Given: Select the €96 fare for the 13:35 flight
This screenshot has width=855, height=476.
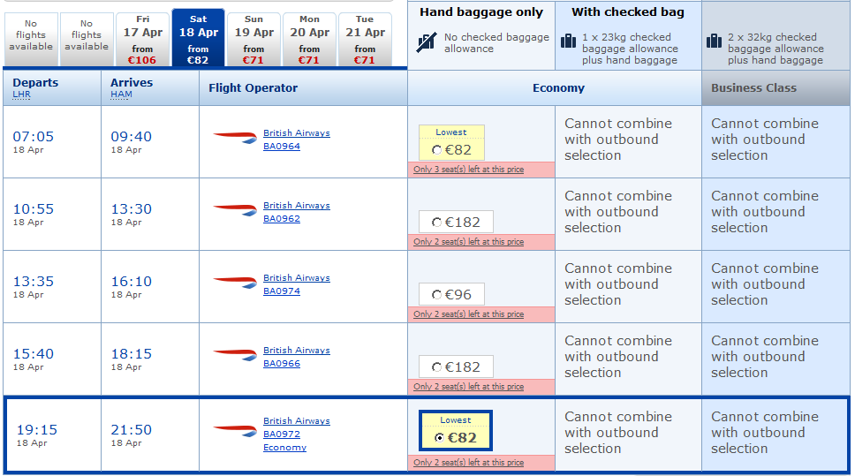Looking at the screenshot, I should click(x=436, y=295).
